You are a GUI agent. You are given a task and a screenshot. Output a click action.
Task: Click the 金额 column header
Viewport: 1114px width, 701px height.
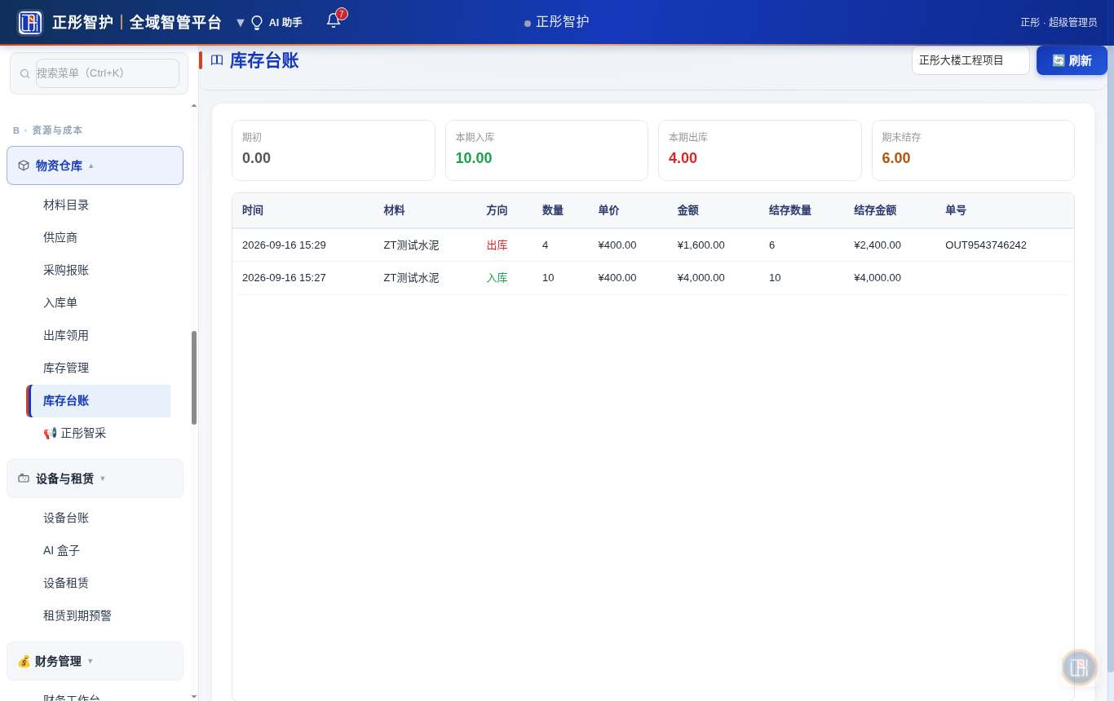687,210
